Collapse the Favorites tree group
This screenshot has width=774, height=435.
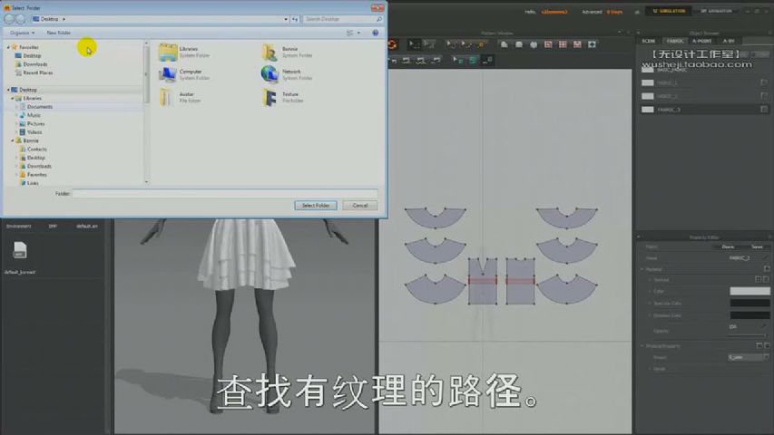(x=8, y=47)
